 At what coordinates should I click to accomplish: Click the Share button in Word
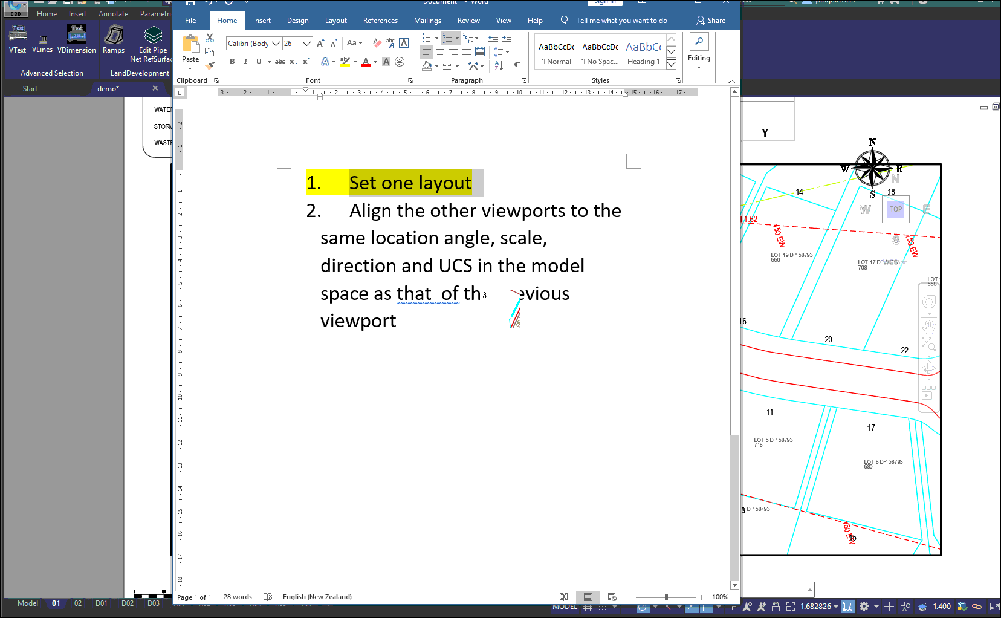click(x=711, y=21)
